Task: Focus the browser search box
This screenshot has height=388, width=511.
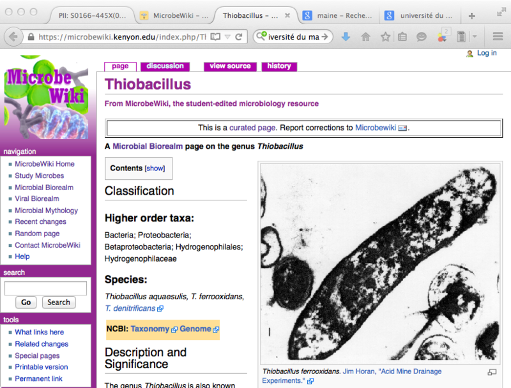Action: (293, 37)
